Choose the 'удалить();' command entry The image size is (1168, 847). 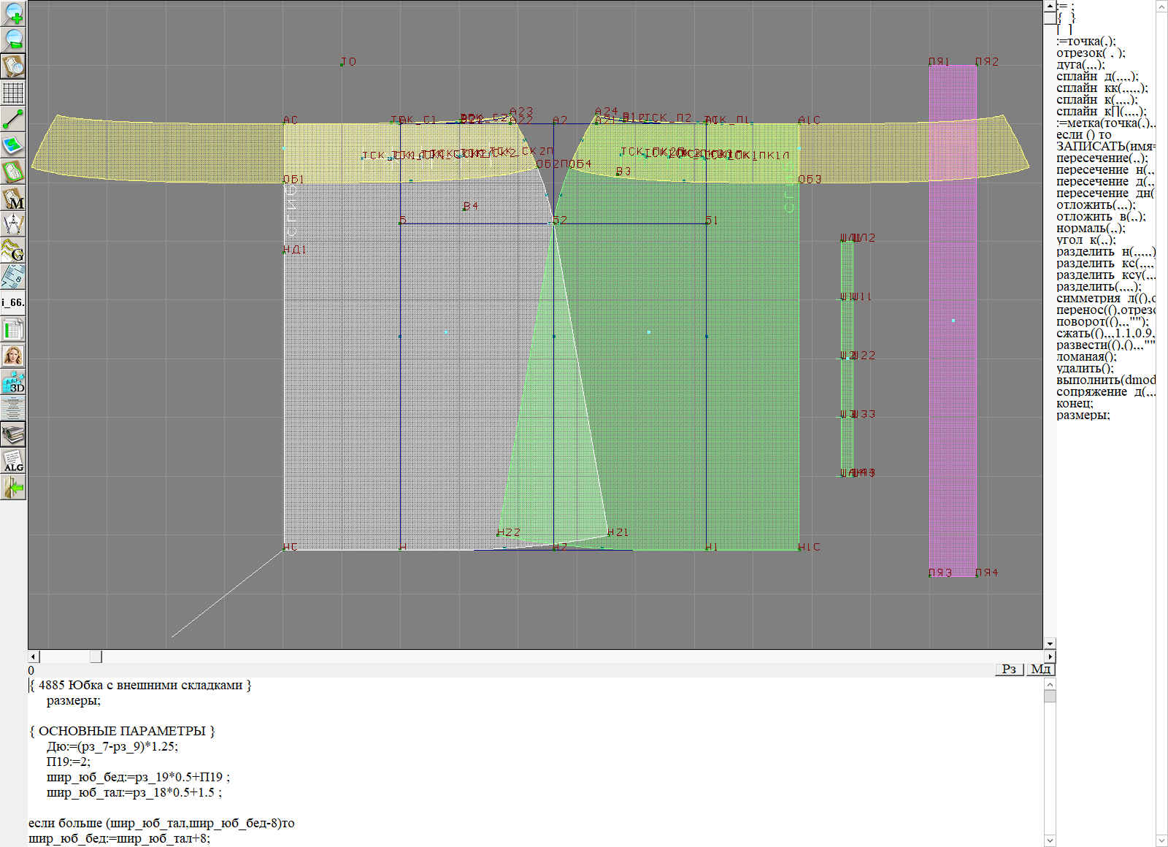click(1085, 369)
